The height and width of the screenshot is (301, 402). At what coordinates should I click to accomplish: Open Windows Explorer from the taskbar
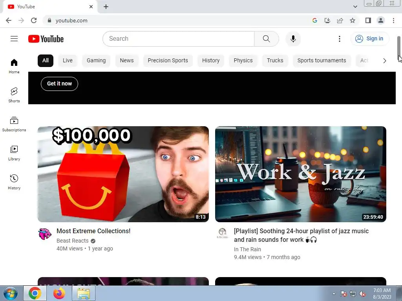pyautogui.click(x=84, y=293)
